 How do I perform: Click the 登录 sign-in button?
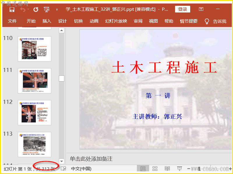[x=183, y=9]
